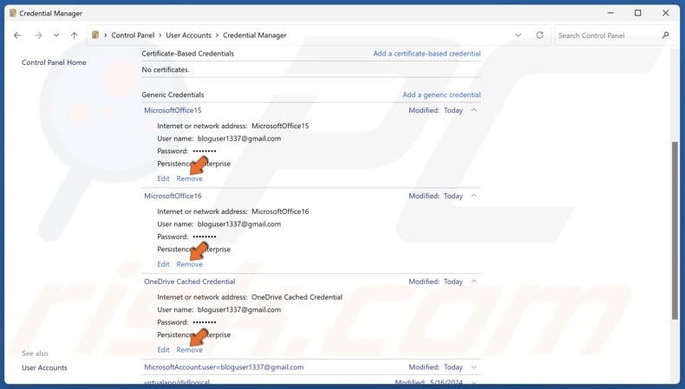This screenshot has height=389, width=685.
Task: Click OneDrive Cached Credential network address value
Action: [x=297, y=297]
